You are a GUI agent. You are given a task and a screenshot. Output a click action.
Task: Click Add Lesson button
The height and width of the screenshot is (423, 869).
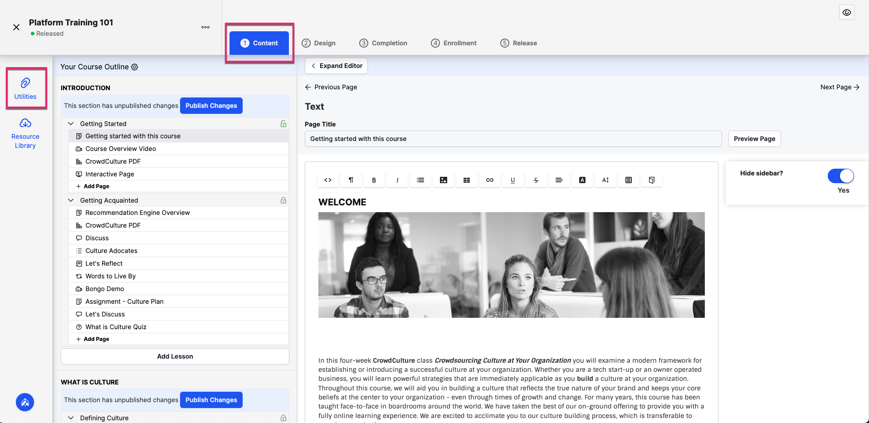[x=175, y=356]
